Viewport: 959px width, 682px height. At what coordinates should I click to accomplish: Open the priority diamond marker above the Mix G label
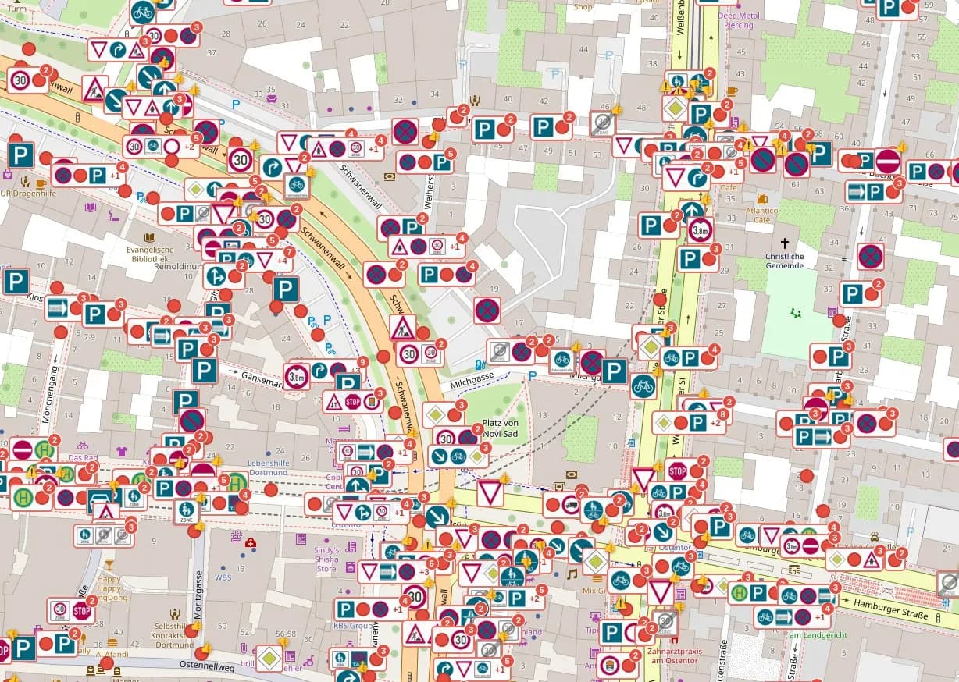pos(595,560)
